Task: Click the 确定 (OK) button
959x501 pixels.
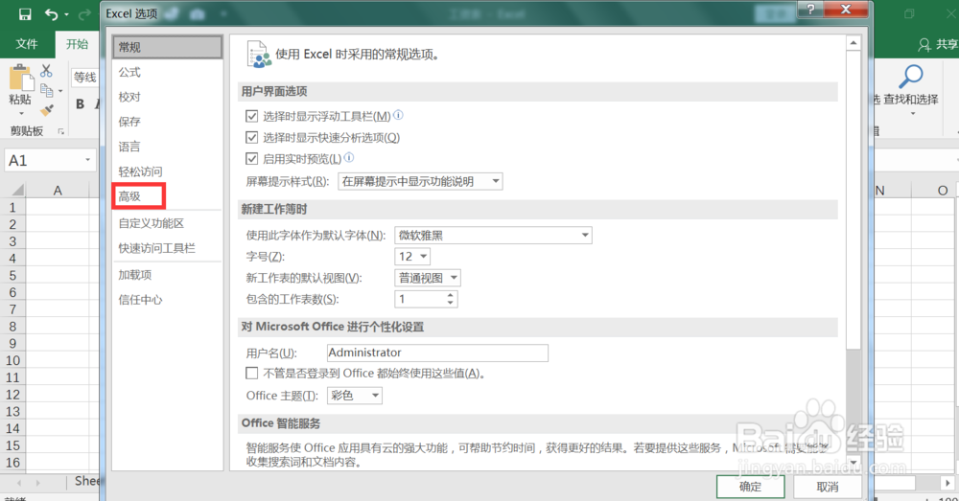Action: 751,487
